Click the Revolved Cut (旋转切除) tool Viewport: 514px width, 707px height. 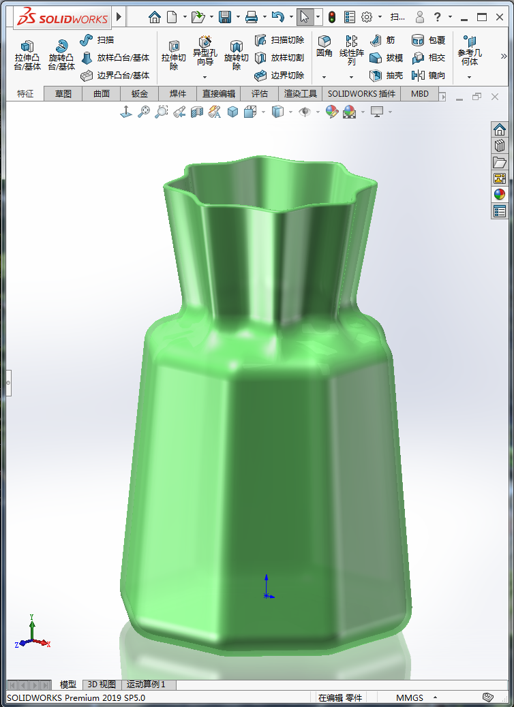237,55
